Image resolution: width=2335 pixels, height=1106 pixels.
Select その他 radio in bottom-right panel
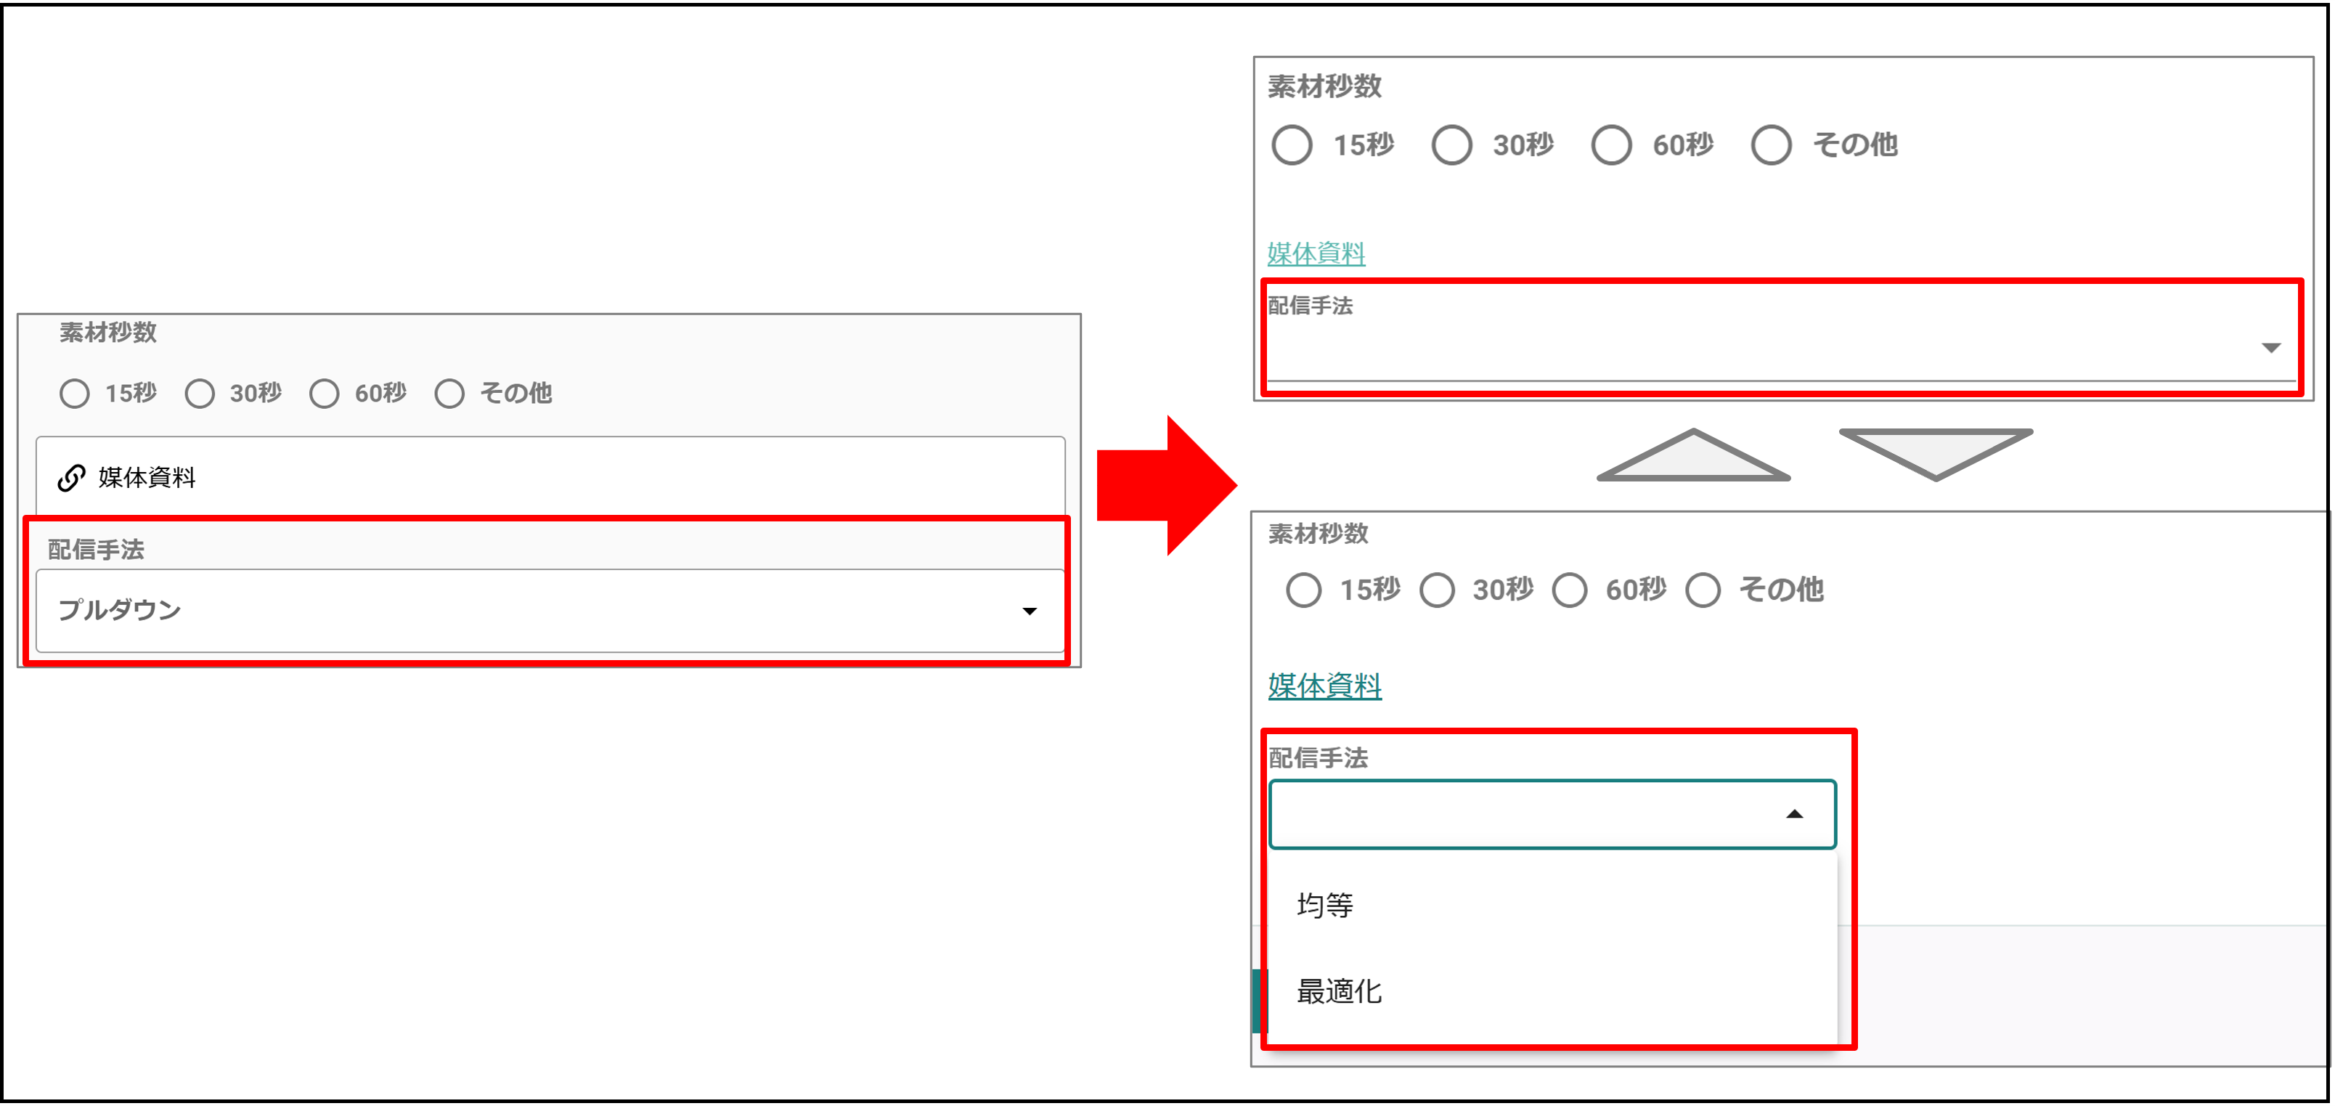1703,590
